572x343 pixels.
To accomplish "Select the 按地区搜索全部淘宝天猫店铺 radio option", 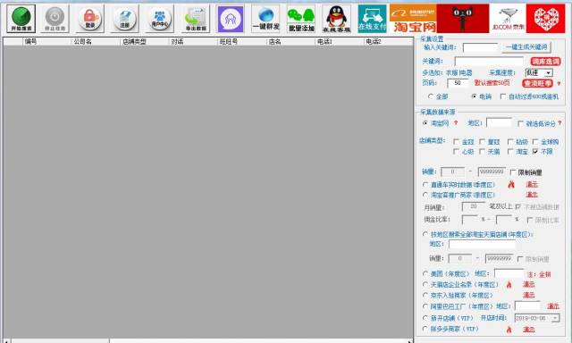I will (x=425, y=234).
